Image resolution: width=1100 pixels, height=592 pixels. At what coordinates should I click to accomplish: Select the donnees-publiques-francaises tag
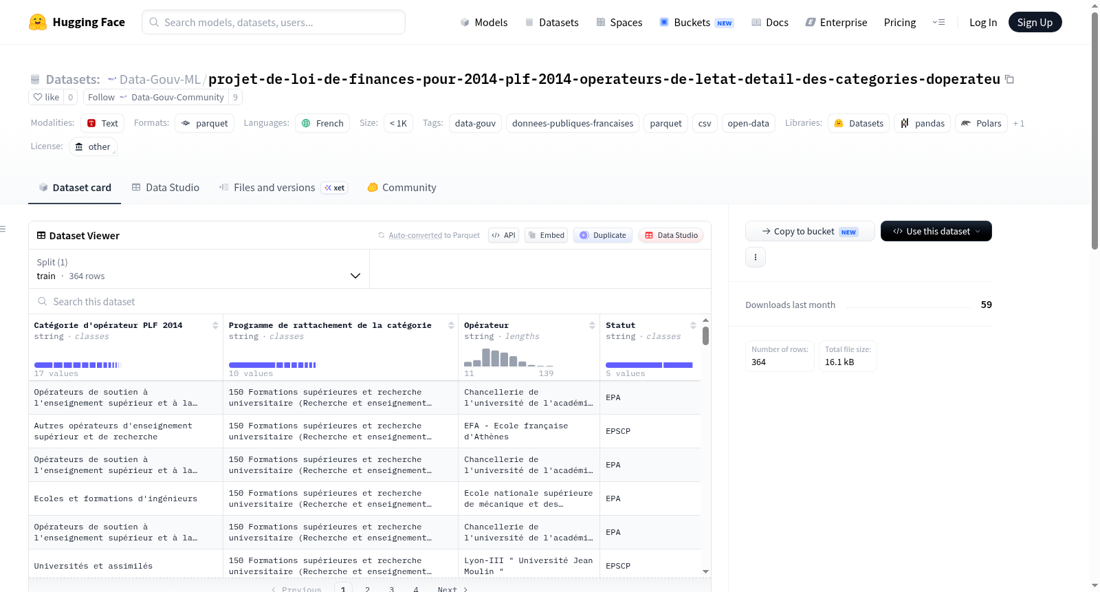pyautogui.click(x=573, y=123)
